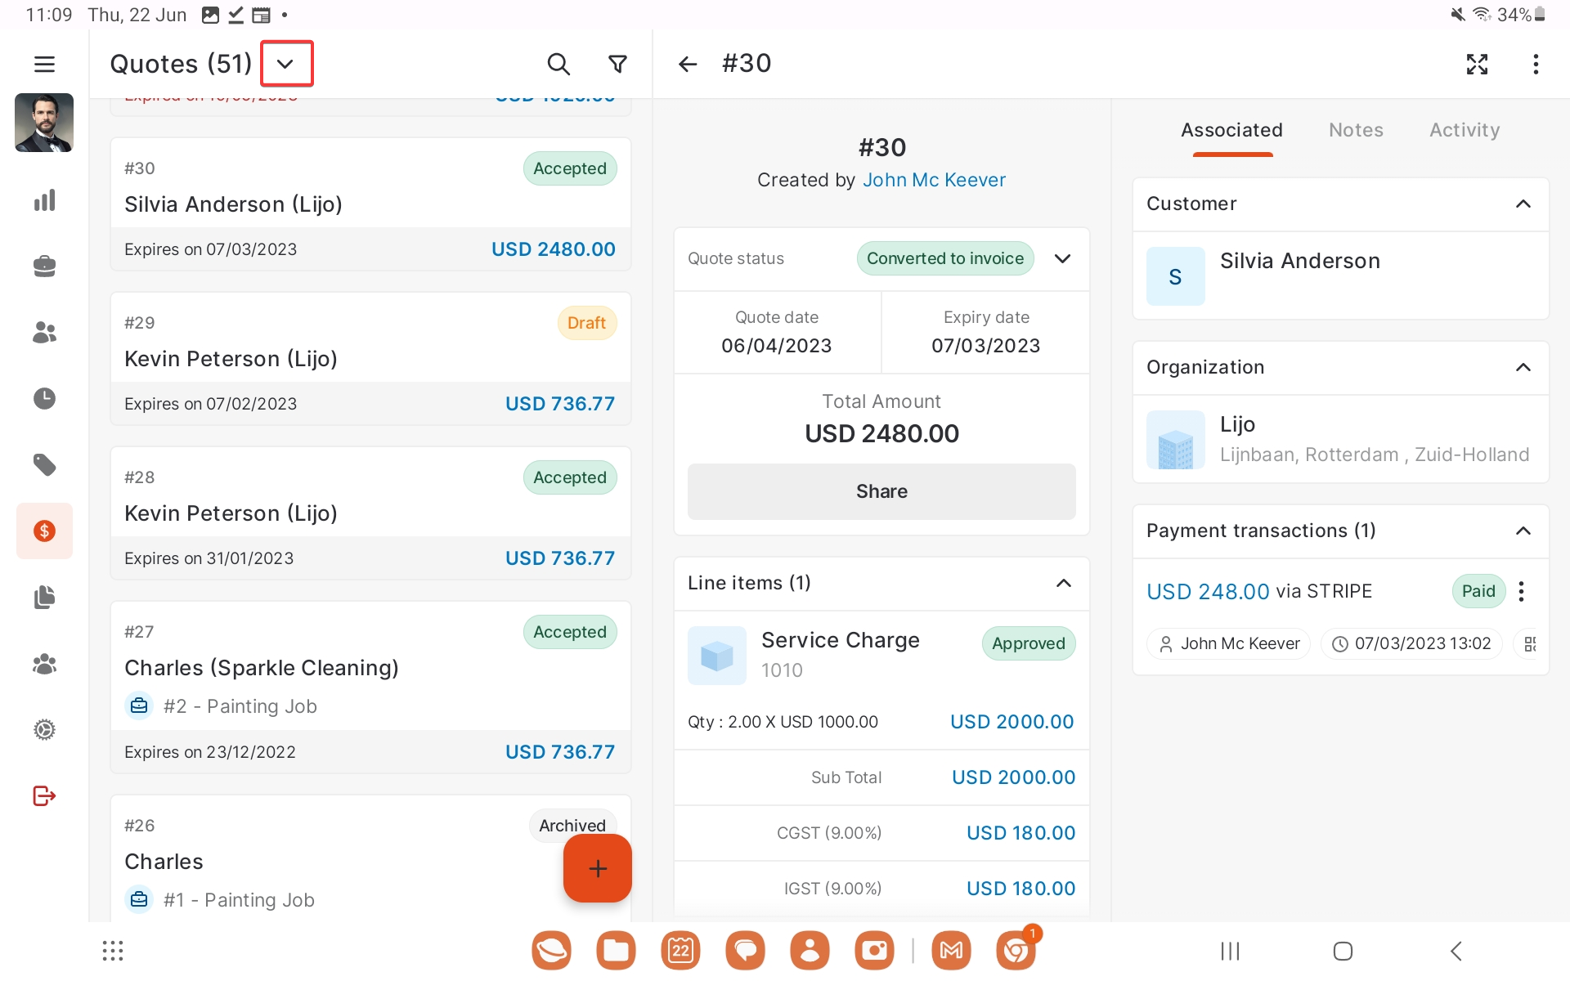Collapse the Line items section
The image size is (1570, 981).
(x=1063, y=583)
